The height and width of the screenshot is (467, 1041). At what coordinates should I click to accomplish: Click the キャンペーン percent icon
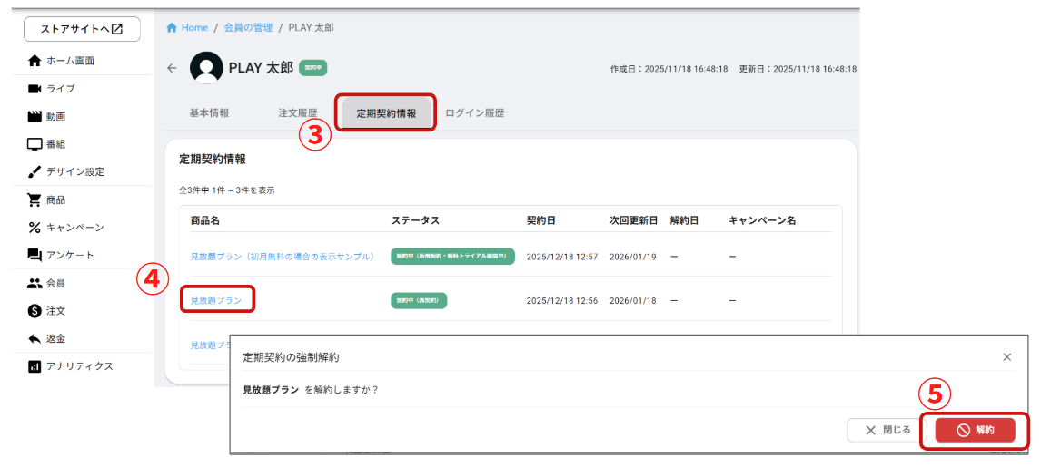coord(35,228)
